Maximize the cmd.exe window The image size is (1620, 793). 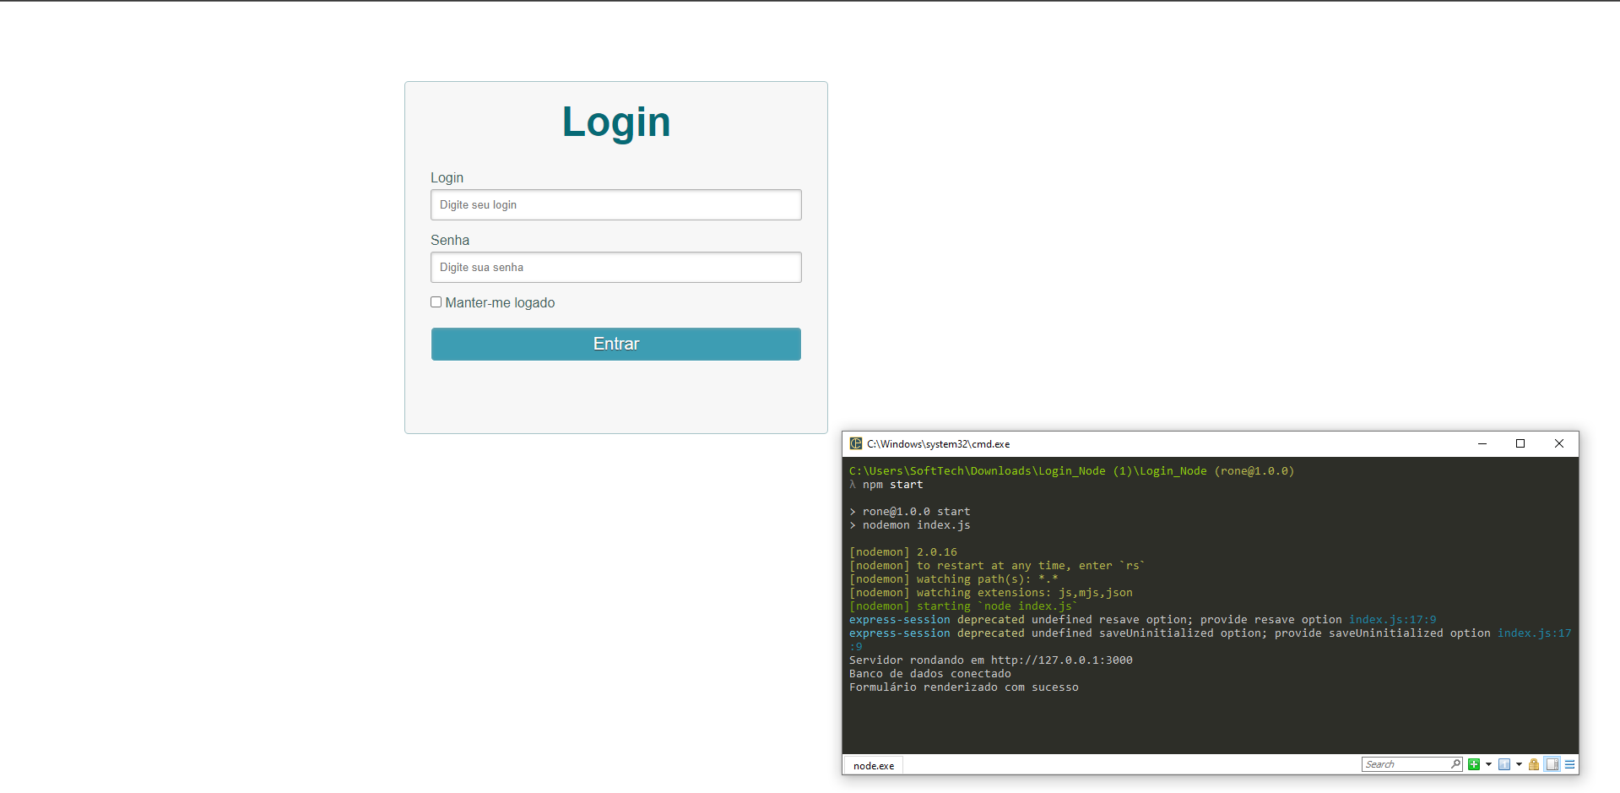click(1520, 443)
